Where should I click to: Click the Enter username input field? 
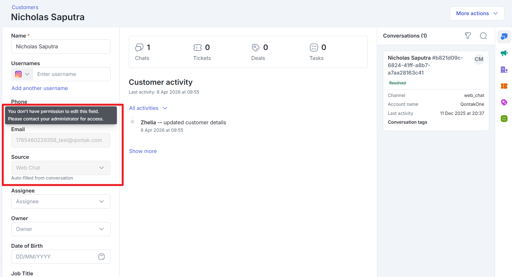pos(72,74)
